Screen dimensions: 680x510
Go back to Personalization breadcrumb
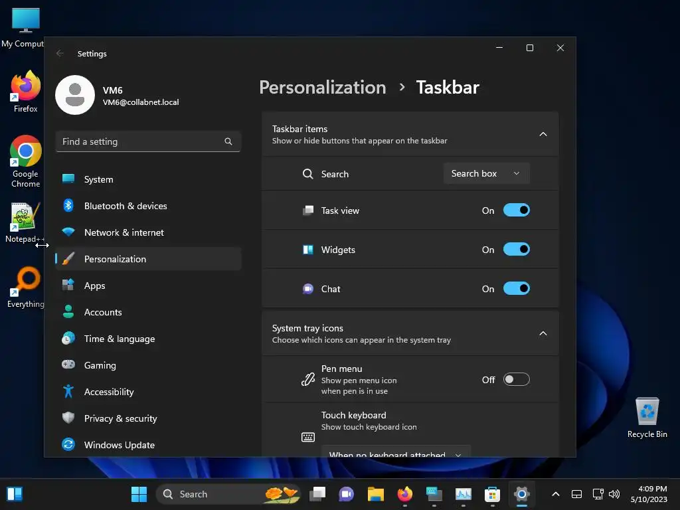[323, 87]
